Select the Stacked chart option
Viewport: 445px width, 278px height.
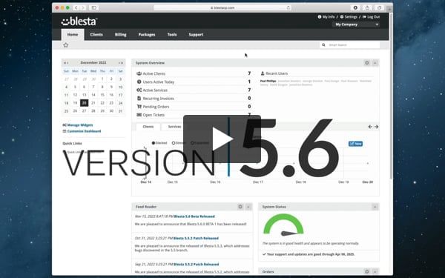[x=154, y=143]
